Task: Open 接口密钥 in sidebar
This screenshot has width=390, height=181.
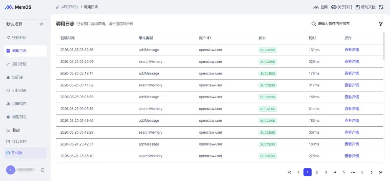Action: pos(19,64)
